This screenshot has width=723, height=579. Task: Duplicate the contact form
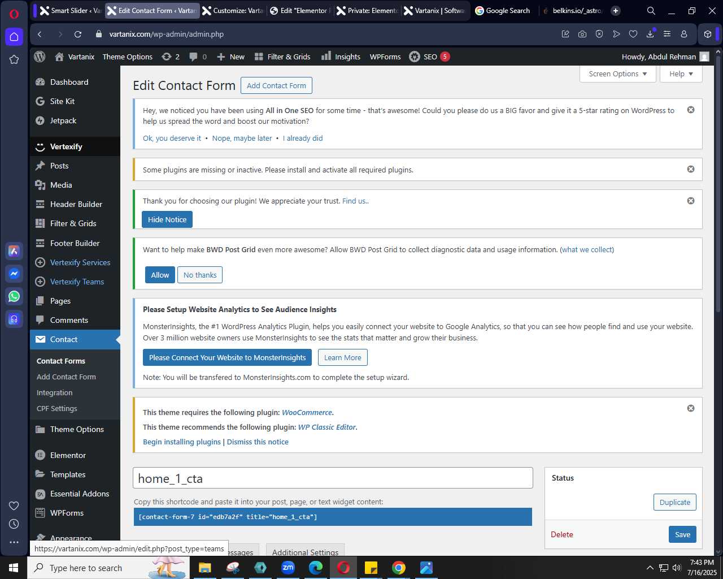coord(675,502)
